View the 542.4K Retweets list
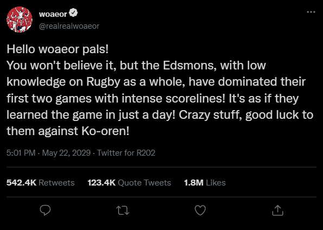 (x=40, y=183)
